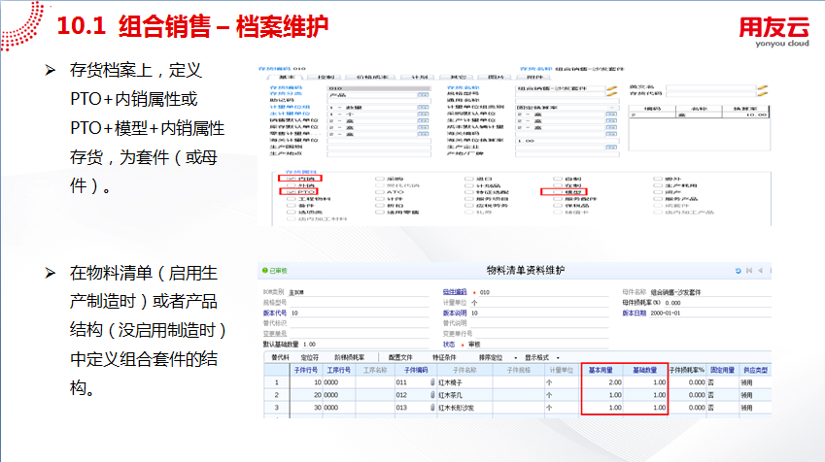Click the pencil icon beside 规格型号 field
This screenshot has width=825, height=462.
[611, 94]
